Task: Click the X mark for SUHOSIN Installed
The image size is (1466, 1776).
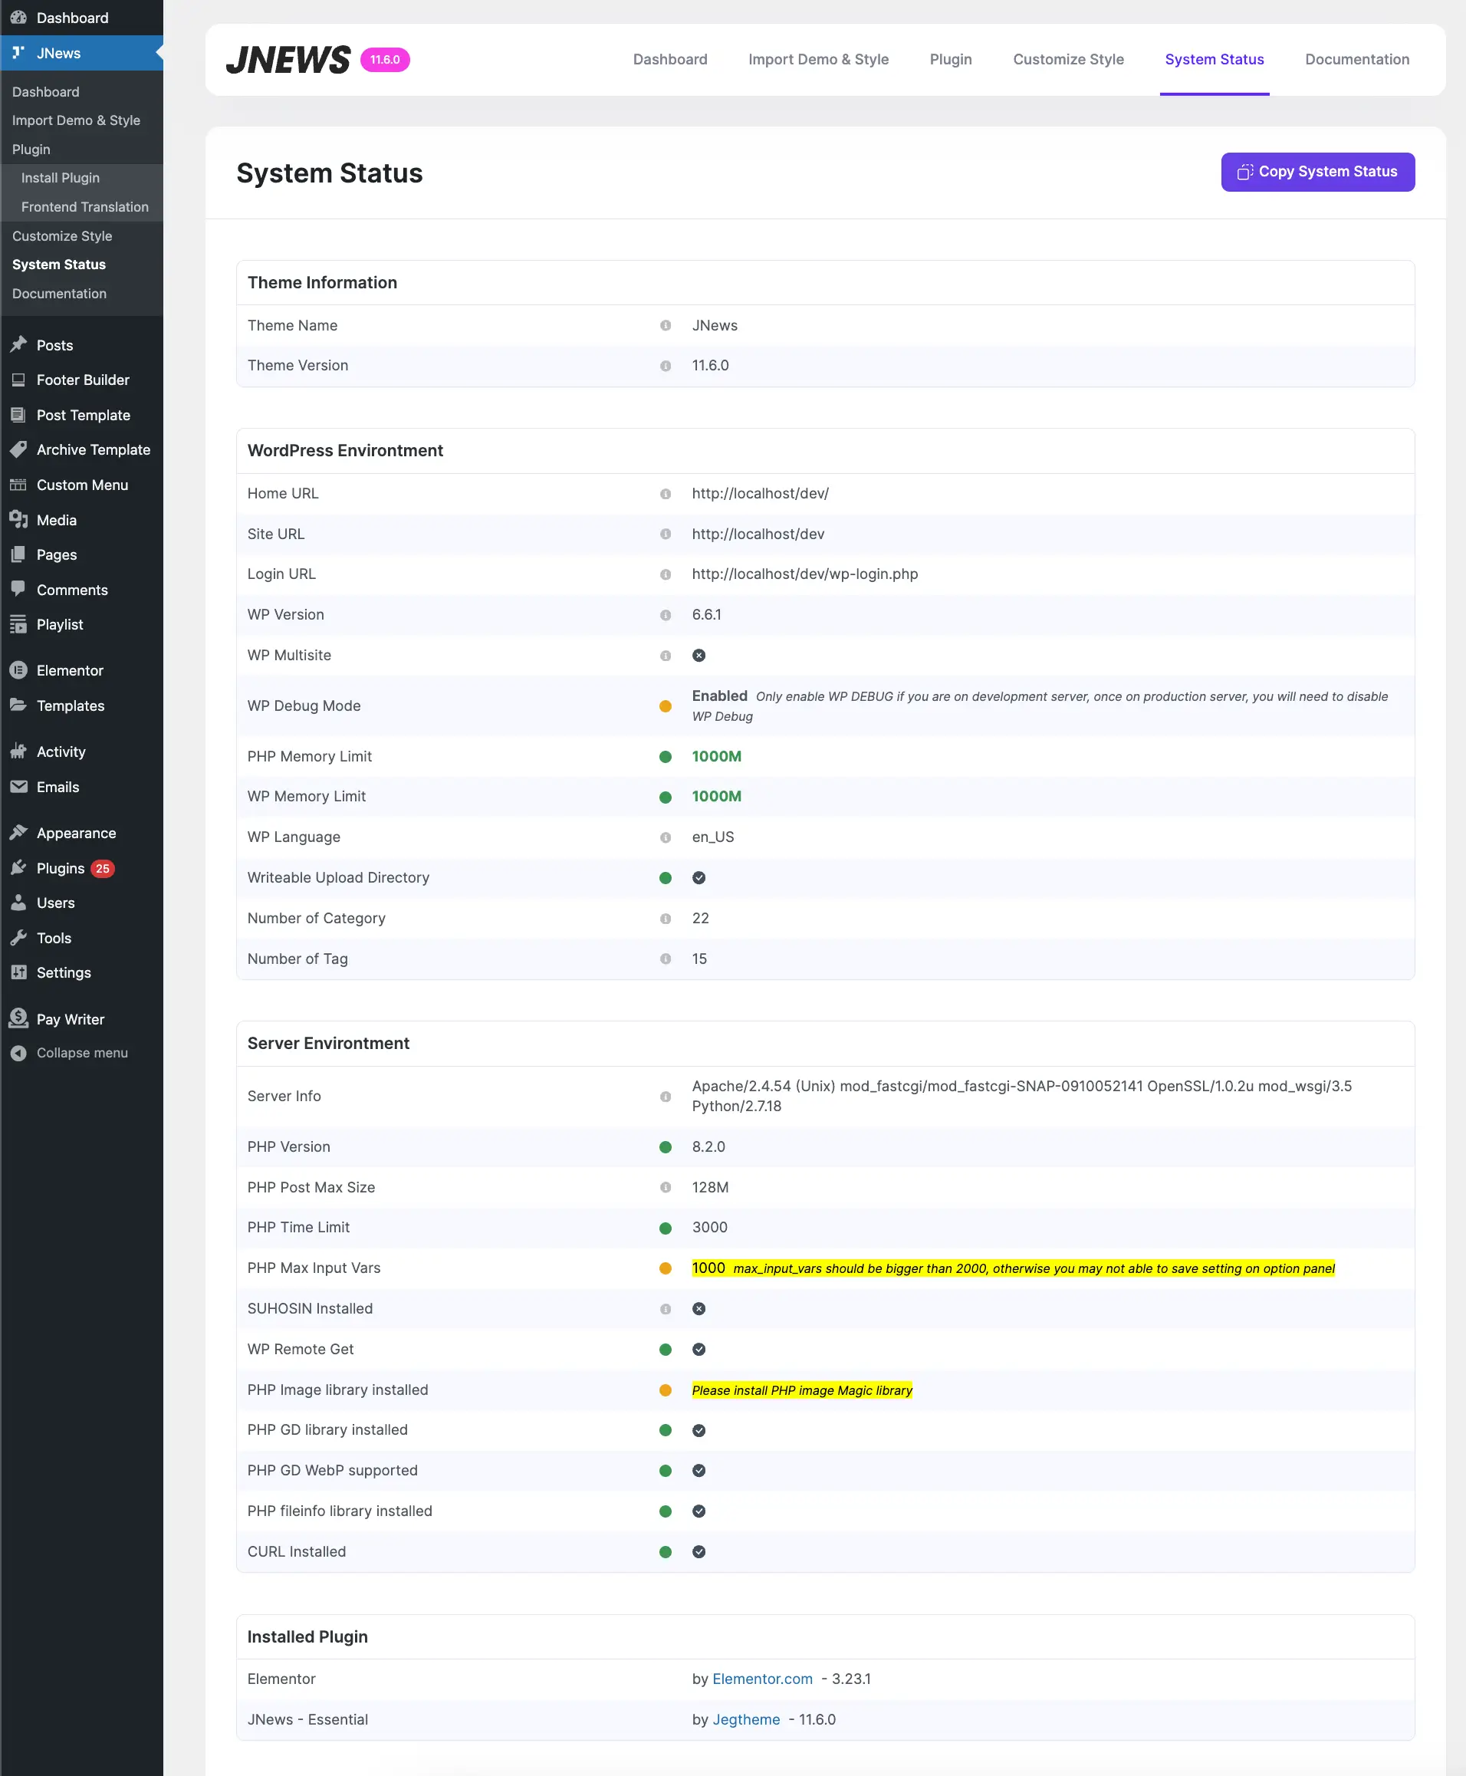Action: click(698, 1308)
